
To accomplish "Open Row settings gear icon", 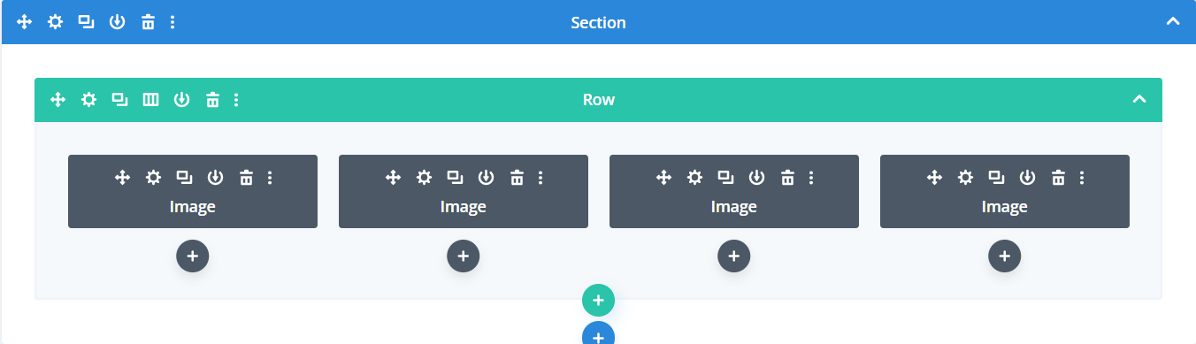I will pos(88,100).
